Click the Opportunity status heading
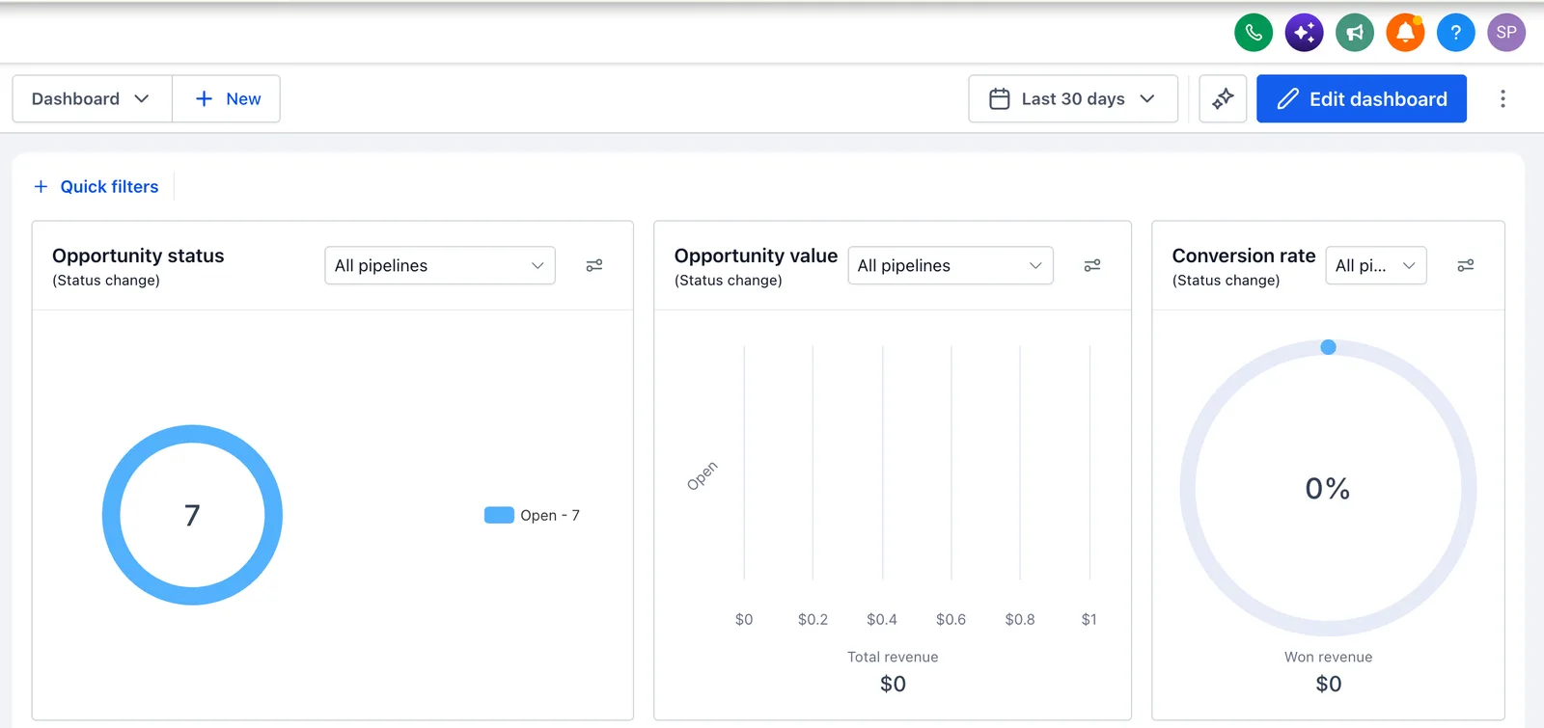The width and height of the screenshot is (1544, 728). [138, 256]
